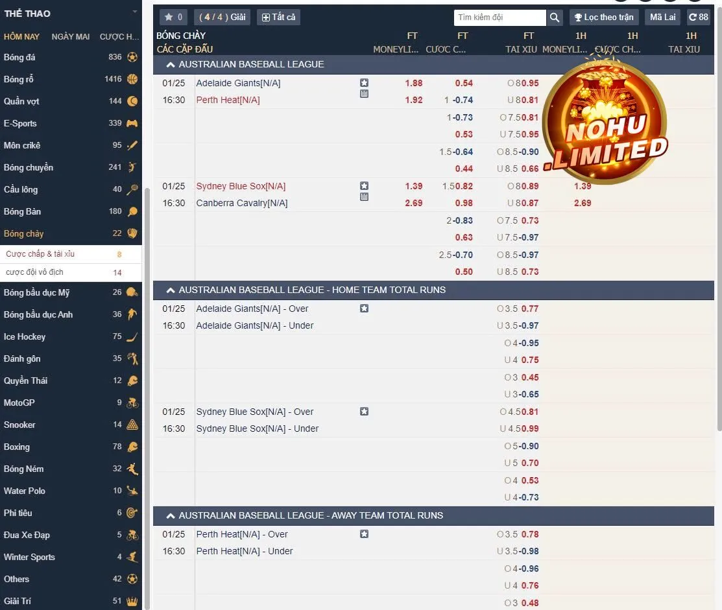The width and height of the screenshot is (722, 610).
Task: Bet on Sydney Blue Sox moneyline 1.39 full time
Action: pyautogui.click(x=413, y=186)
